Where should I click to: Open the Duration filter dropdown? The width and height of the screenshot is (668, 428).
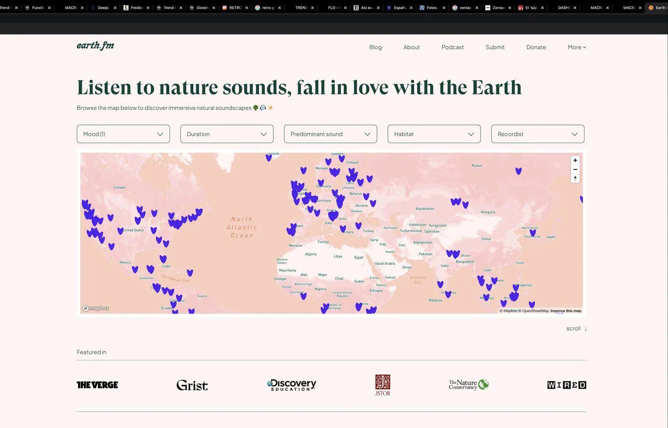(x=227, y=134)
